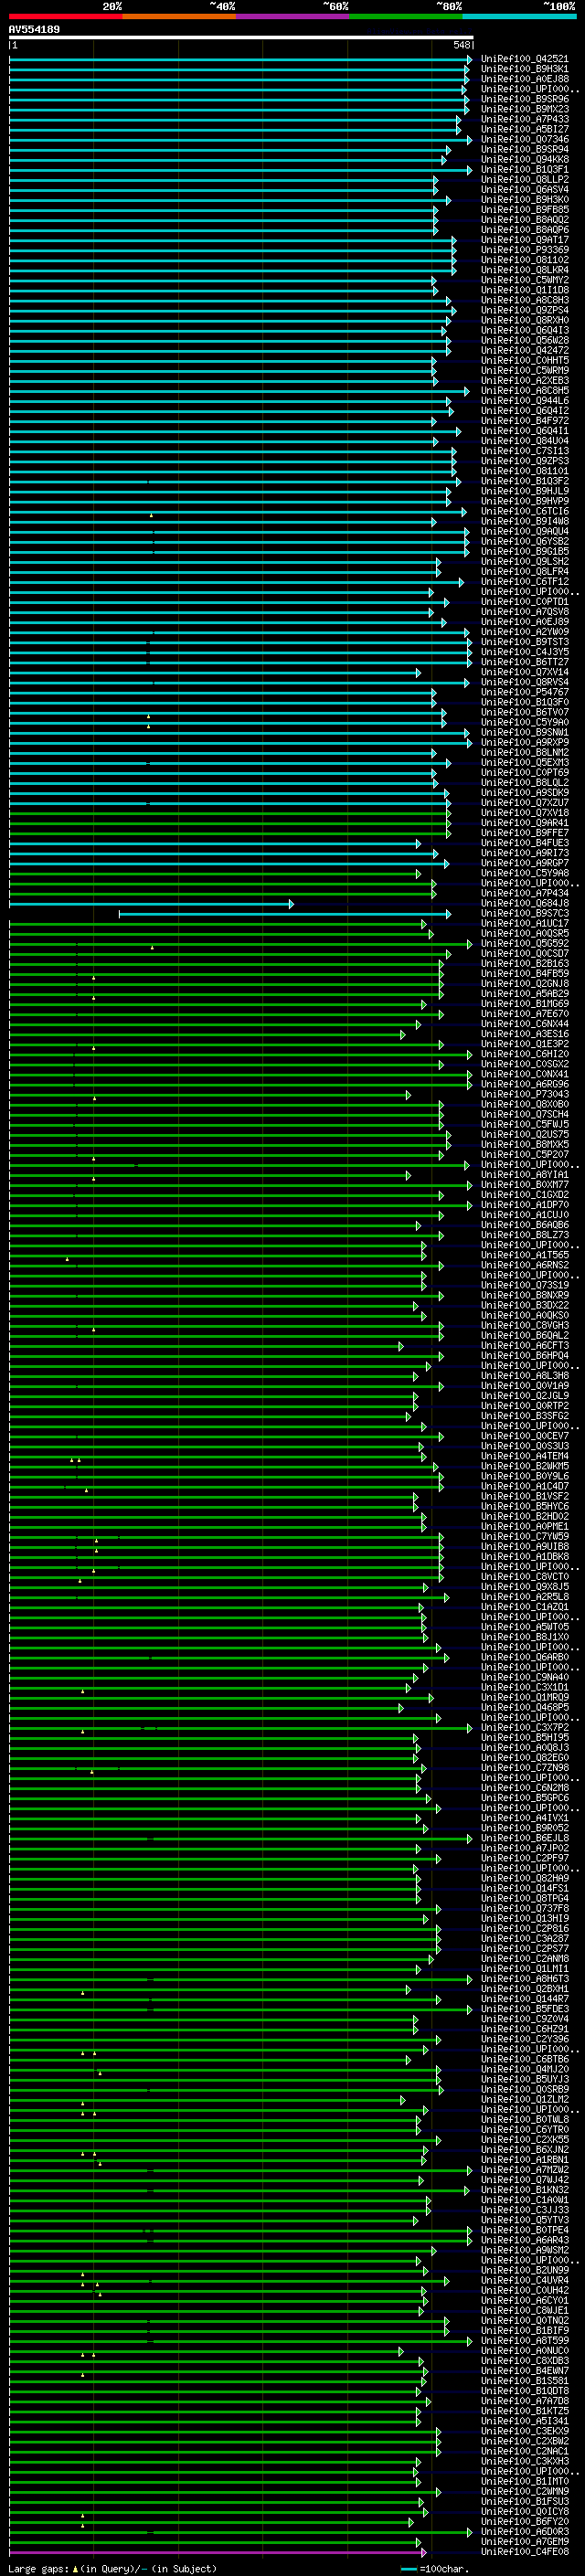Click label UniRef100_C6NX44
Screen dimensions: 585x2576
tap(524, 1023)
